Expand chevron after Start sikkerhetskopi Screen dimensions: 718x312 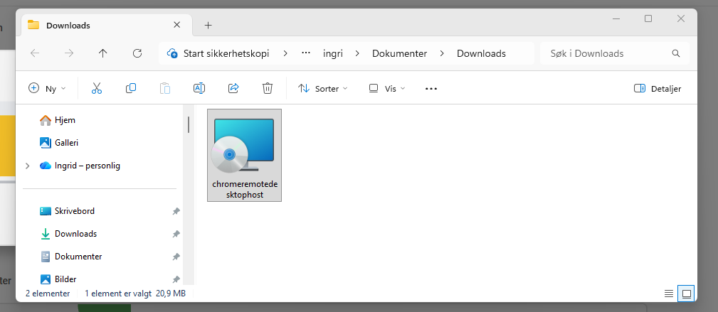tap(285, 53)
